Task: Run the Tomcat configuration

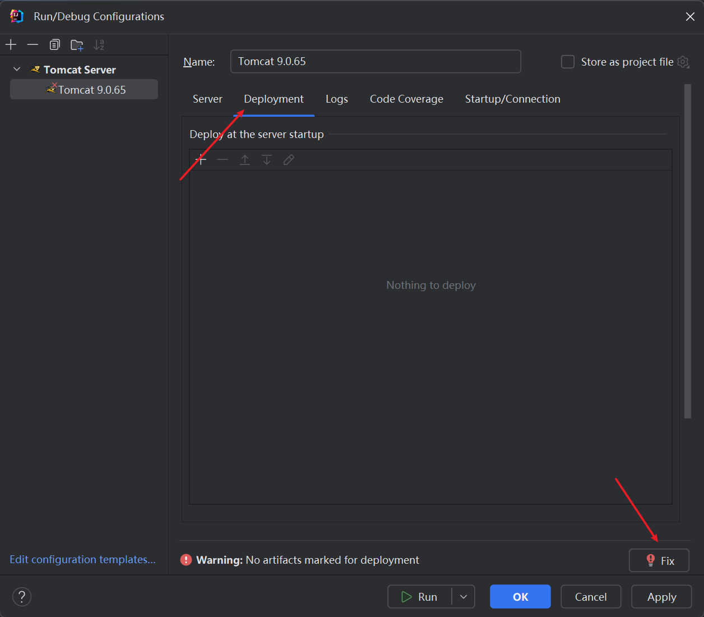Action: (420, 597)
